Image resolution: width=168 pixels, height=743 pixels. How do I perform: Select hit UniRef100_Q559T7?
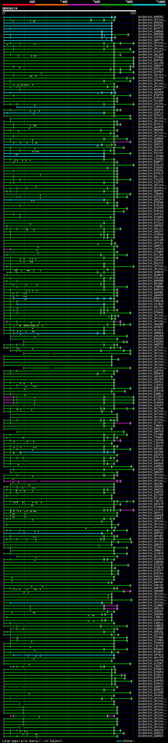(x=151, y=66)
